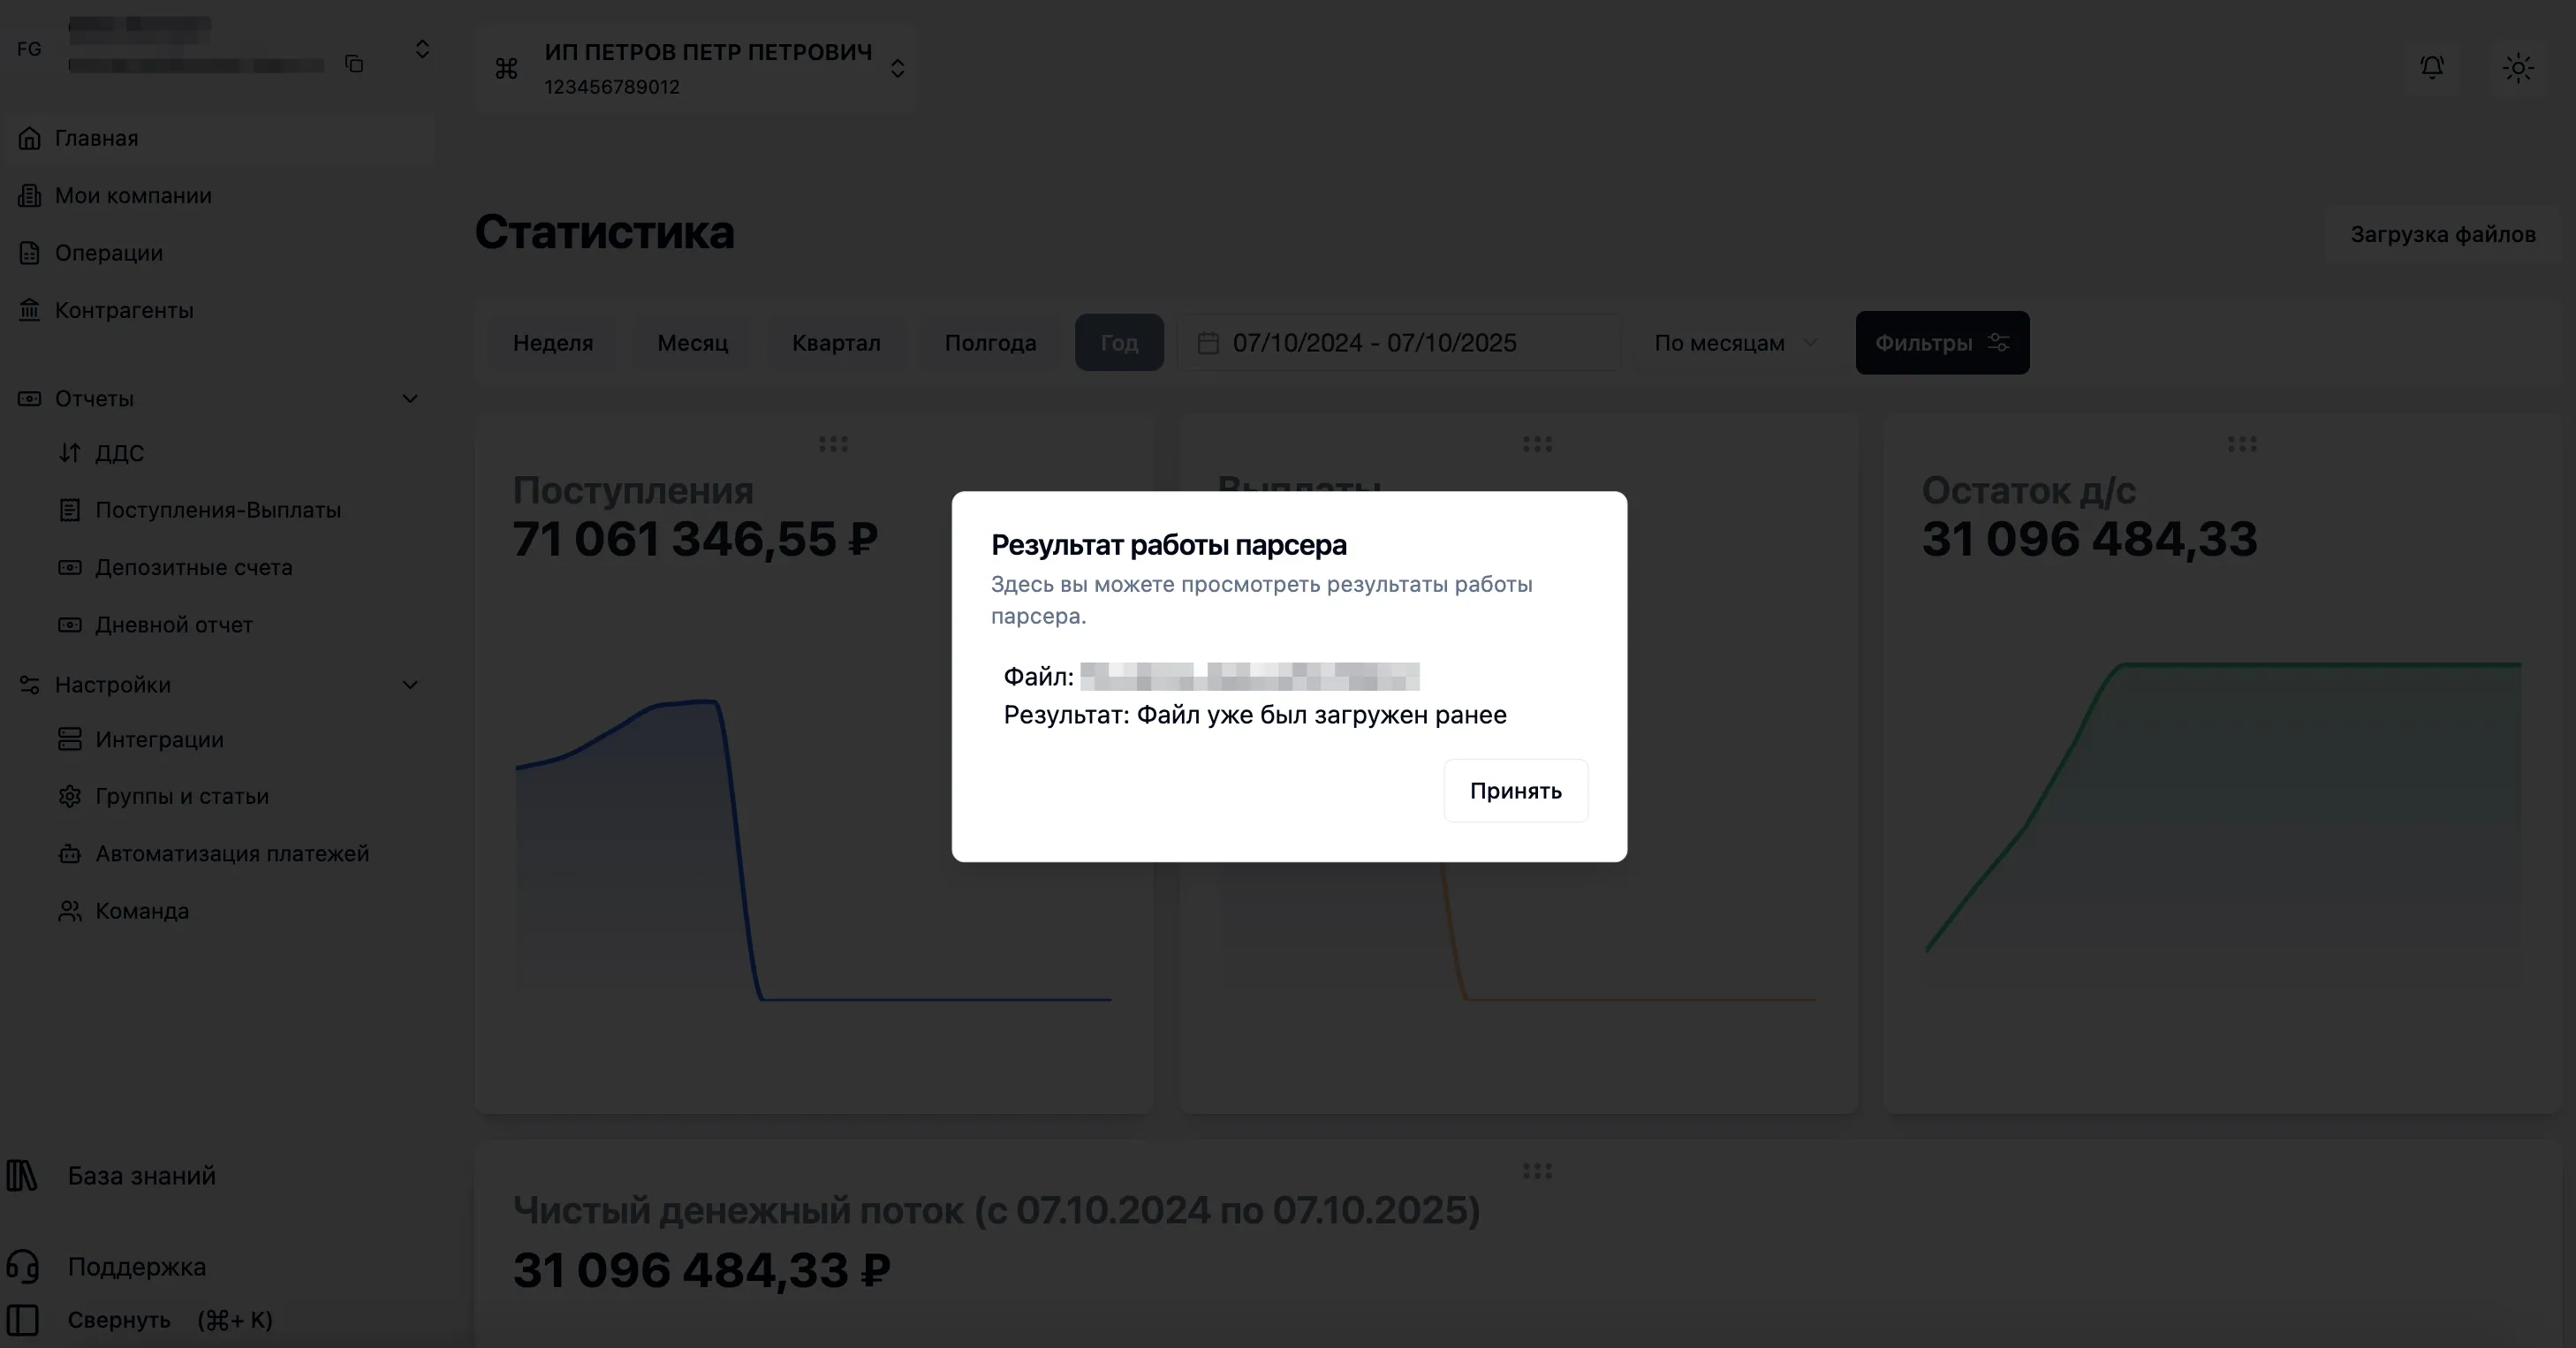
Task: Grab the drag handle on Остаток д/с card
Action: pos(2242,443)
